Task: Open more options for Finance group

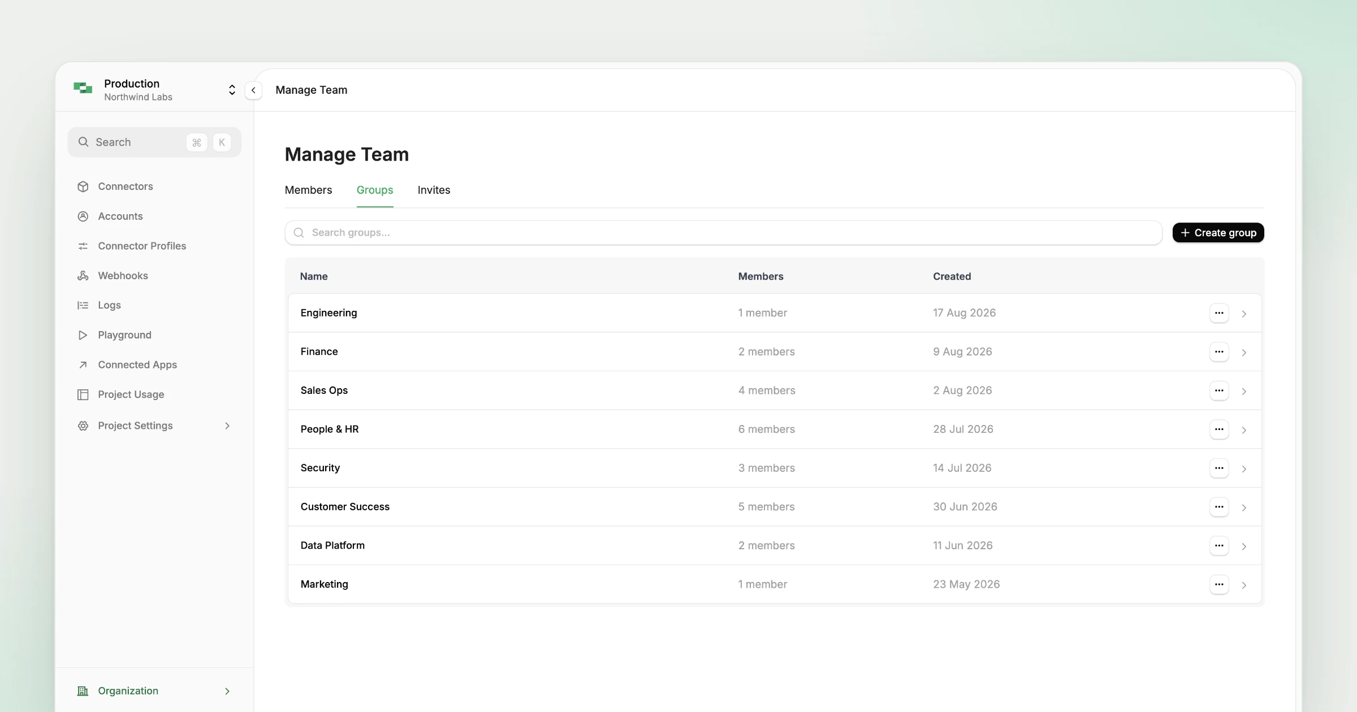Action: pyautogui.click(x=1219, y=351)
